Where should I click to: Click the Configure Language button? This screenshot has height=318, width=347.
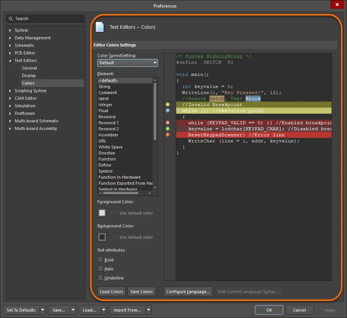[x=188, y=291]
